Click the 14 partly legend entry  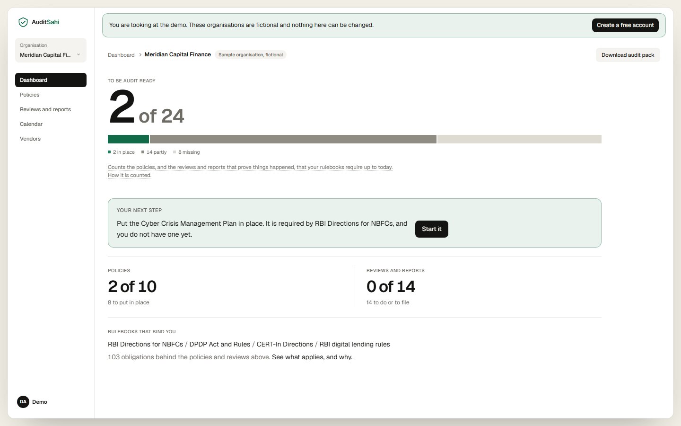point(154,152)
